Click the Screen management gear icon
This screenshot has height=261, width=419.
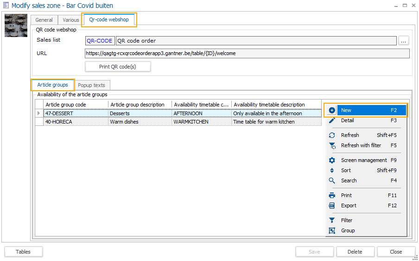pos(332,160)
